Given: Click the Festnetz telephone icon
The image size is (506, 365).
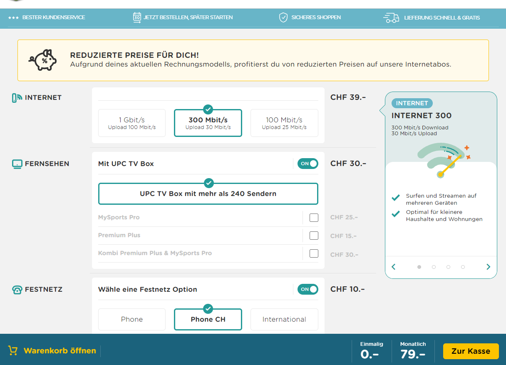Looking at the screenshot, I should click(x=17, y=290).
